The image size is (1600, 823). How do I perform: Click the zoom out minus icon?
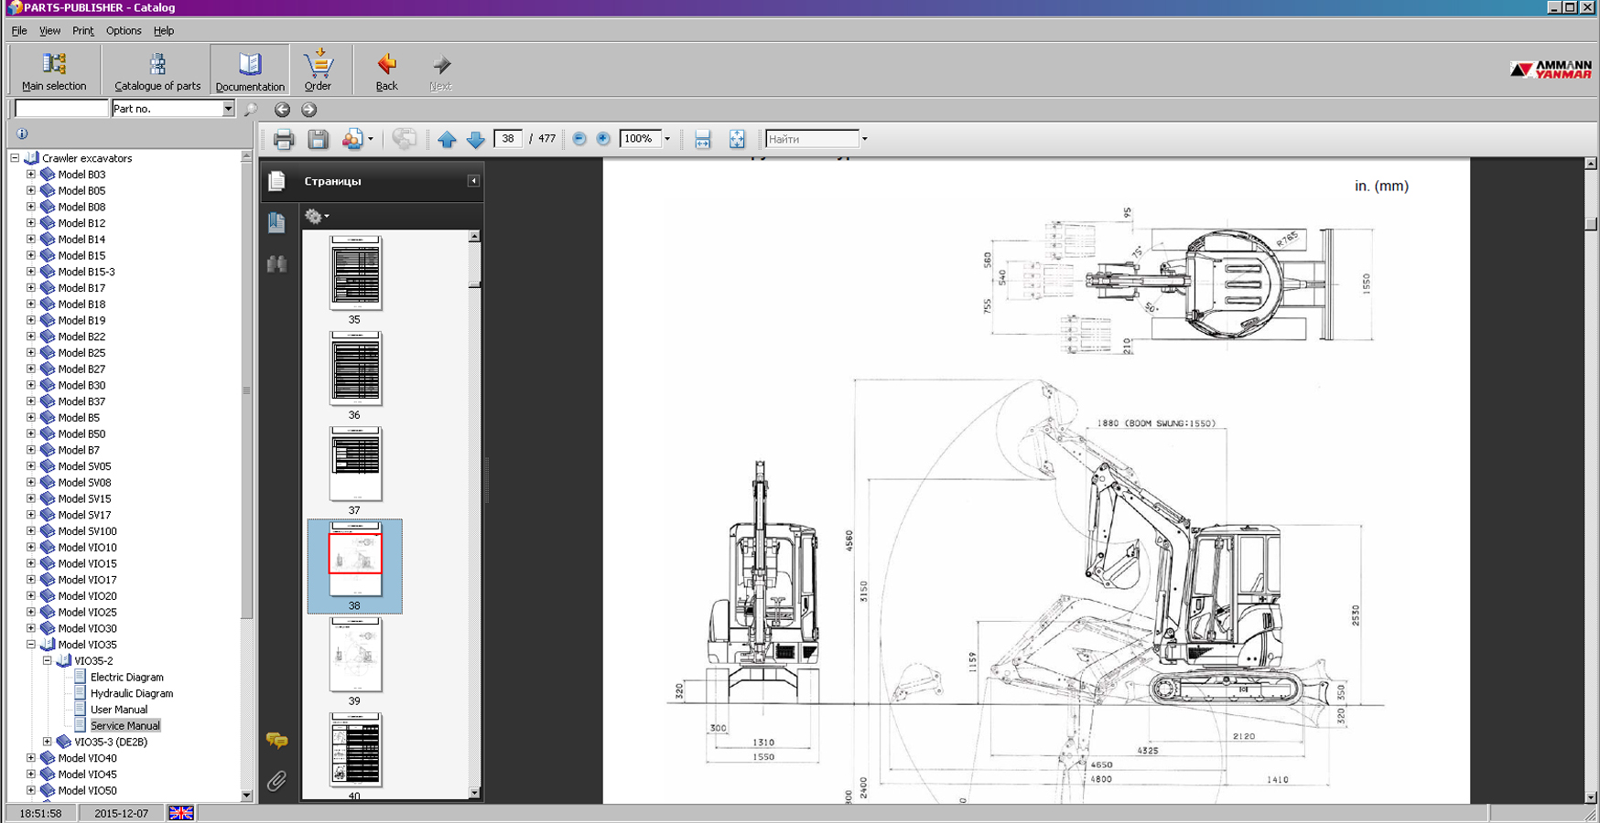(x=579, y=139)
